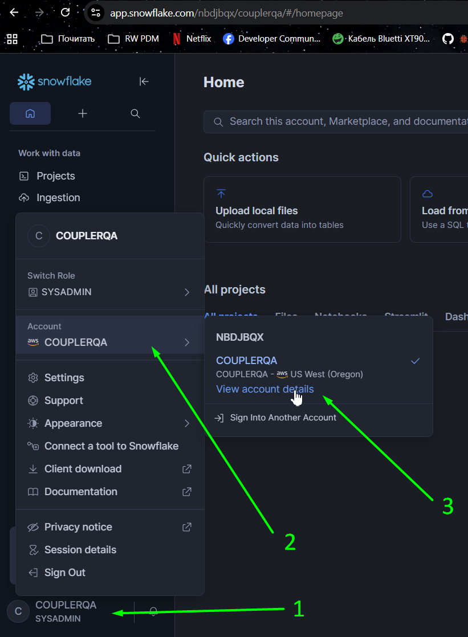This screenshot has width=468, height=637.
Task: Select the COUPLERQA account entry
Action: pos(246,360)
